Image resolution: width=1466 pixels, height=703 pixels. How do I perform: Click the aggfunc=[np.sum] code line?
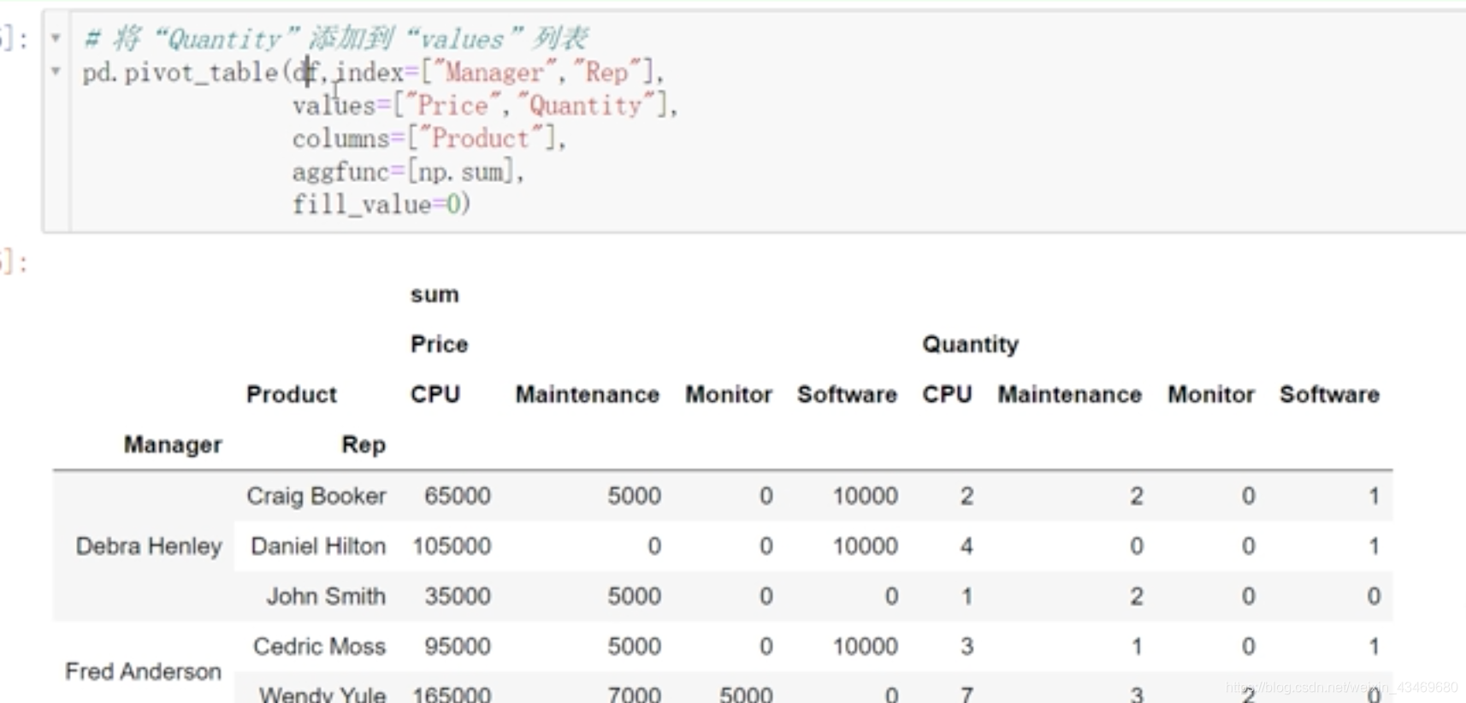(x=408, y=172)
